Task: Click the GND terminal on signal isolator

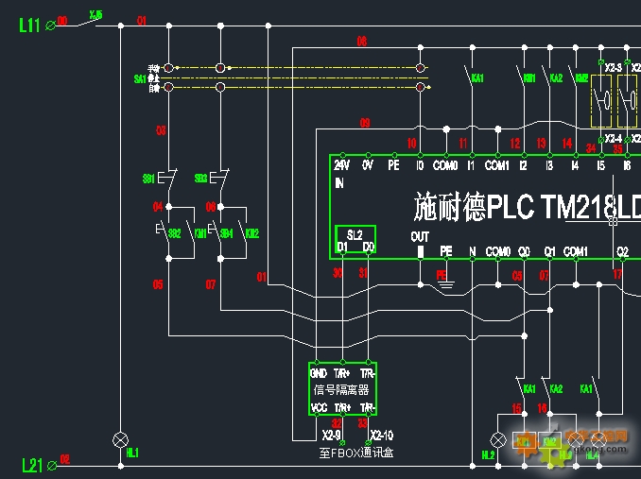Action: pos(319,373)
